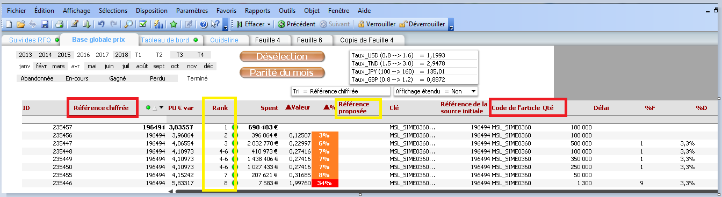Screen dimensions: 722x197
Task: Select the Terminé status
Action: [x=197, y=78]
